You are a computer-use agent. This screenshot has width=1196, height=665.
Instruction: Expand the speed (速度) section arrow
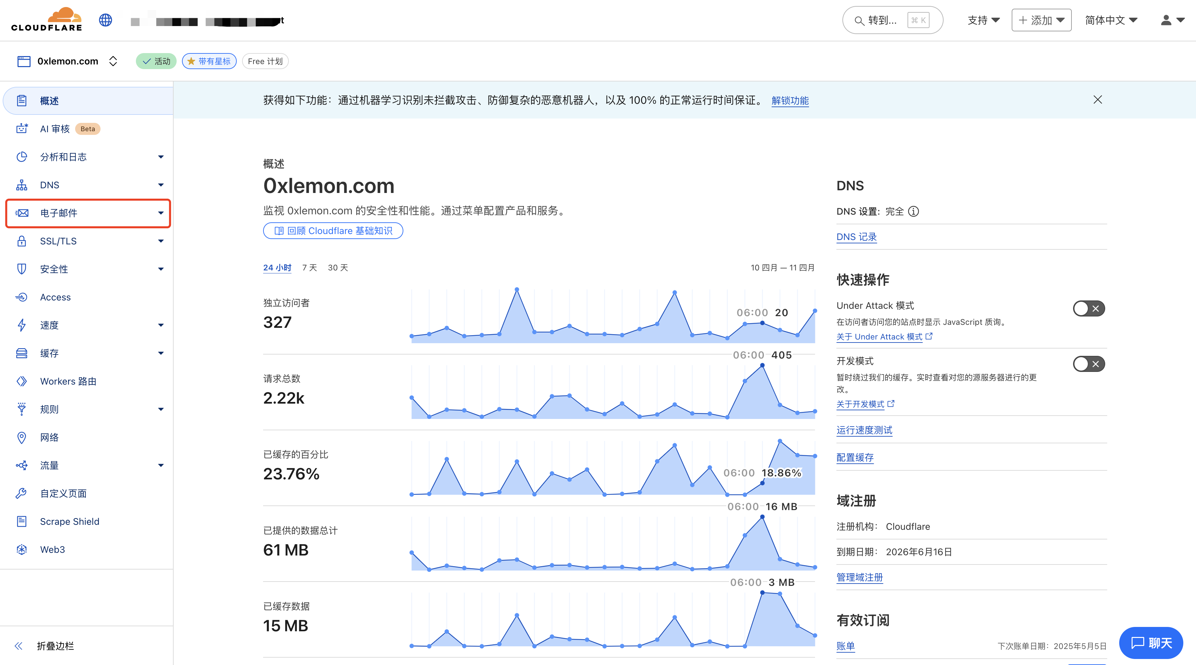161,325
